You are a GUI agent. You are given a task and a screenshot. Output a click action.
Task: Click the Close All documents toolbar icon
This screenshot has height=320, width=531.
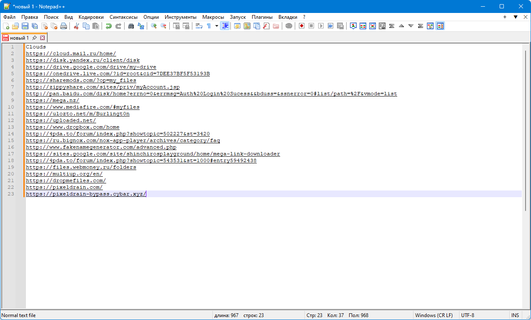pyautogui.click(x=54, y=26)
